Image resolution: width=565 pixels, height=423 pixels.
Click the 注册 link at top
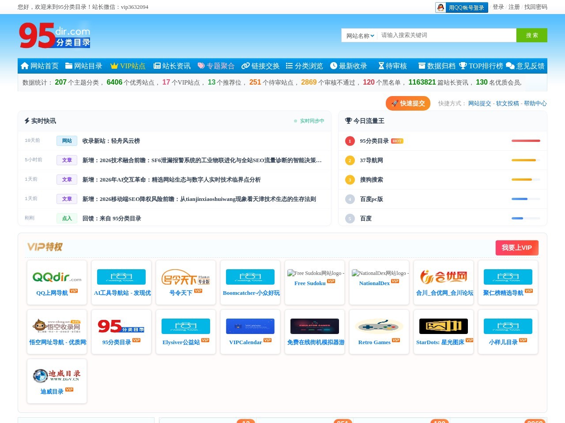click(514, 7)
